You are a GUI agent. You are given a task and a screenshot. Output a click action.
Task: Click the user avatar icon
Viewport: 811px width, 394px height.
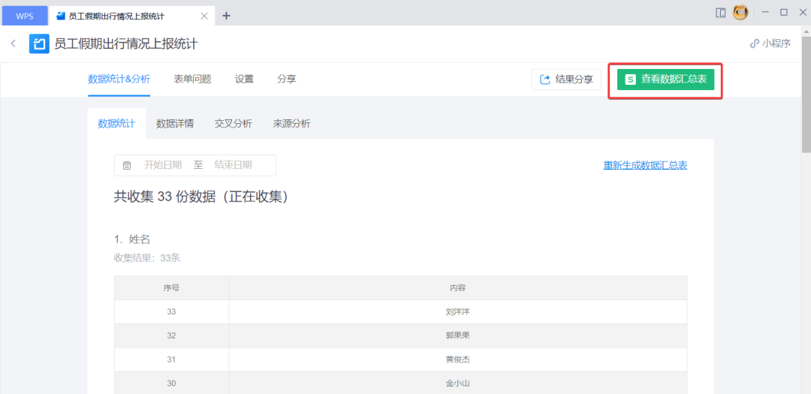(740, 13)
